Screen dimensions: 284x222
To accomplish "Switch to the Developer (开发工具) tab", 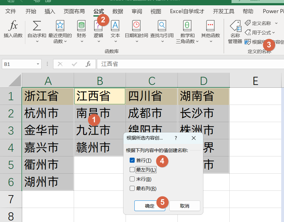I will [223, 11].
